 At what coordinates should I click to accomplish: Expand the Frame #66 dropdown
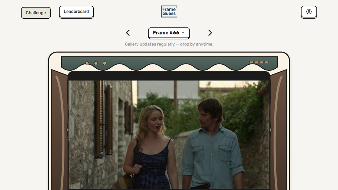tap(169, 33)
